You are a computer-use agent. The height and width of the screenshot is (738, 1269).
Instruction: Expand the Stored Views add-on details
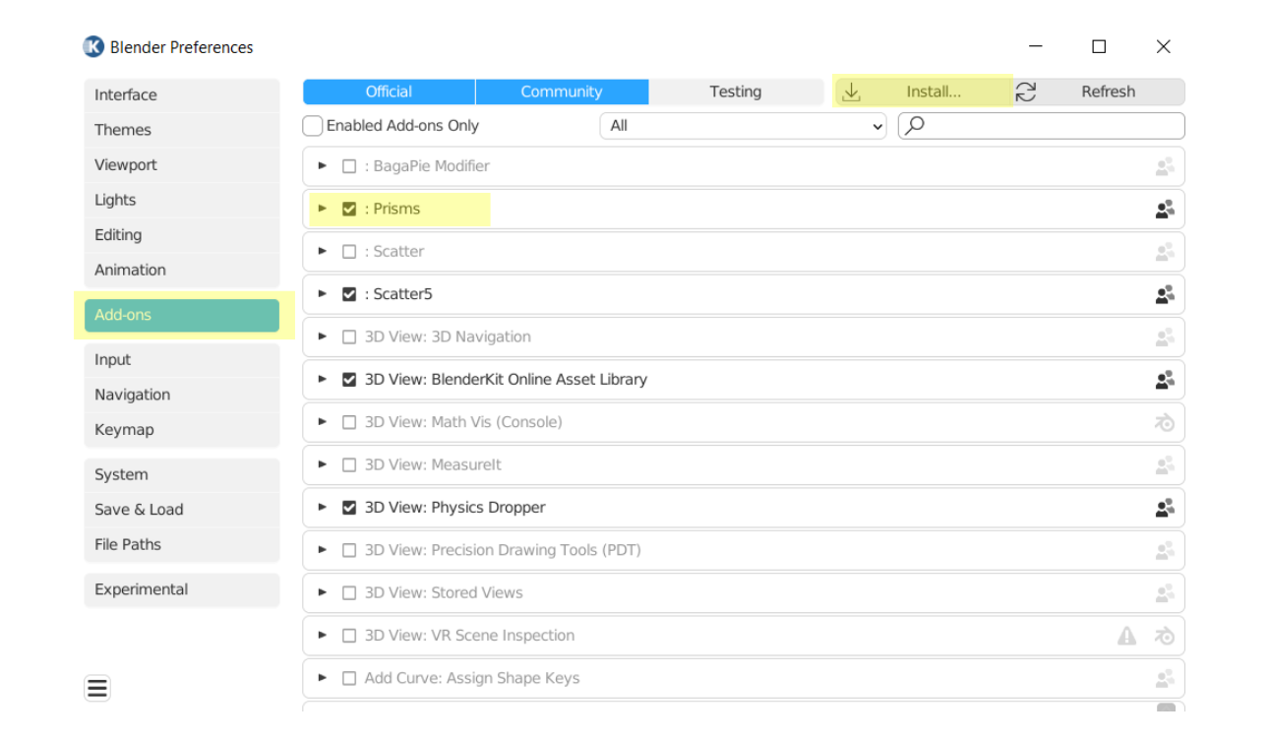pos(322,592)
